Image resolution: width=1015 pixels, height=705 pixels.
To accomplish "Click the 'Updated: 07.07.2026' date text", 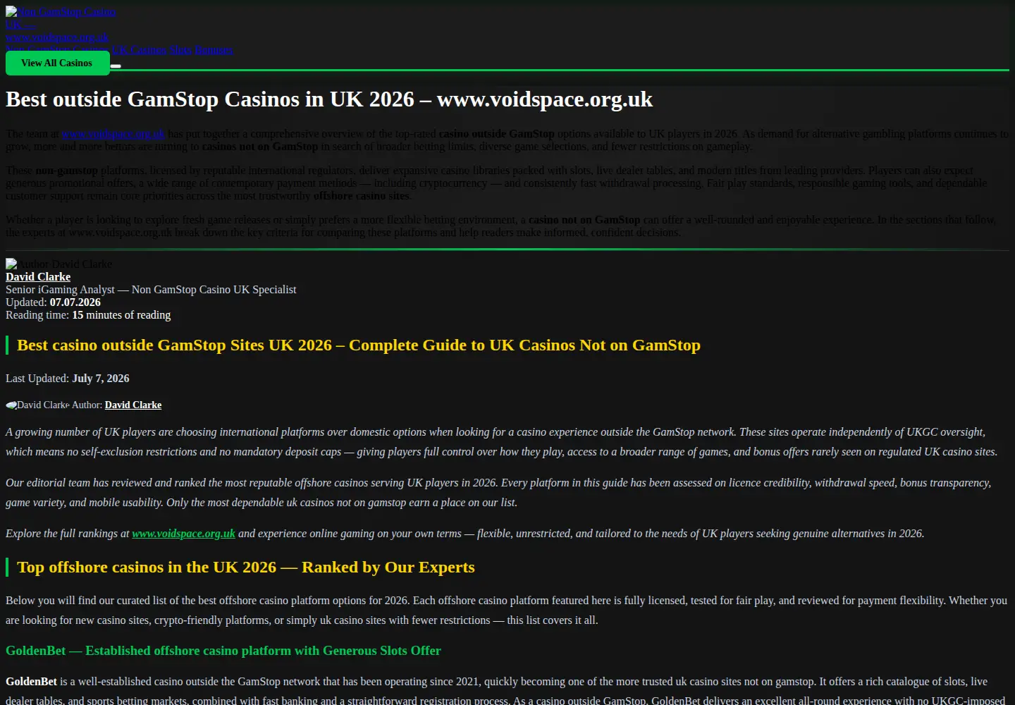I will pos(53,302).
